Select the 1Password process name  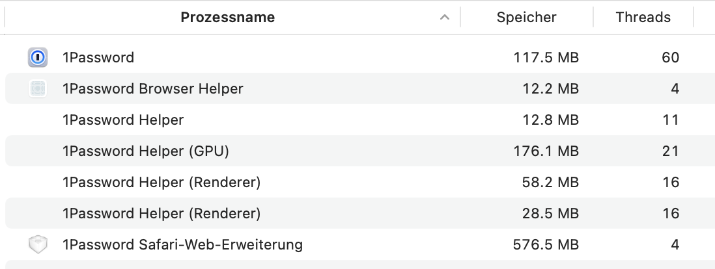[98, 58]
